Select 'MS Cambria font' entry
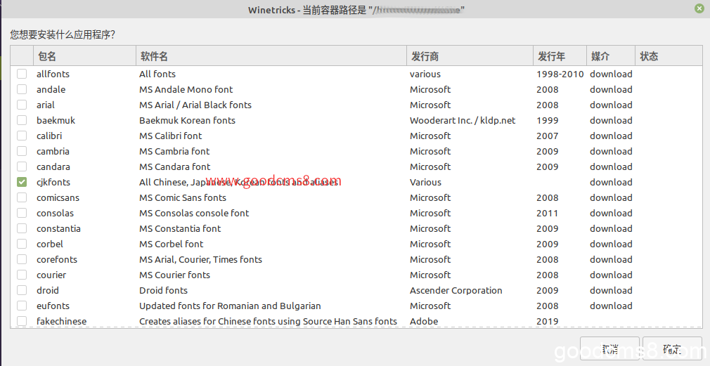 point(174,151)
